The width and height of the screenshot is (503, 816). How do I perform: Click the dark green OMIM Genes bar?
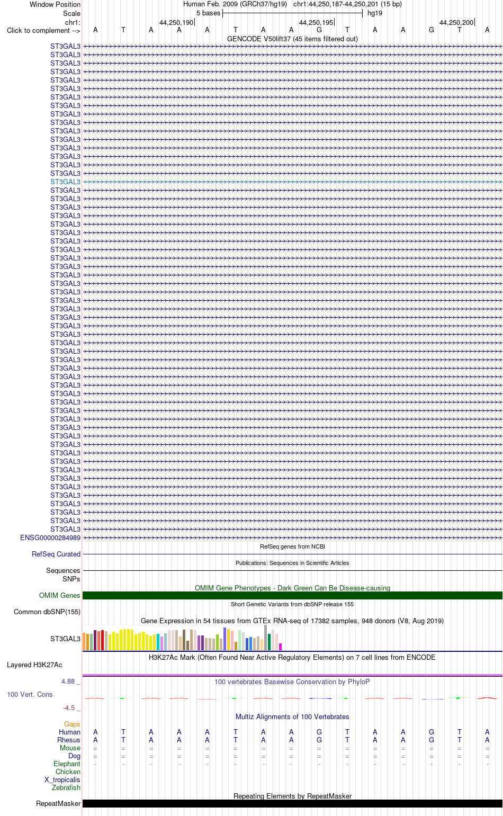(x=292, y=595)
